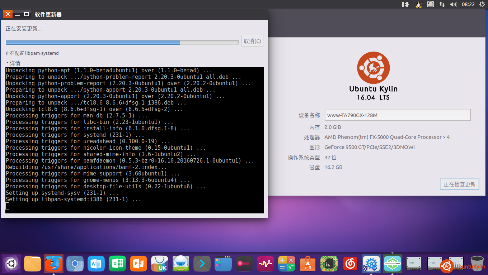Click the 08:22 clock in top panel
Viewport: 488px width, 275px height.
(x=468, y=4)
